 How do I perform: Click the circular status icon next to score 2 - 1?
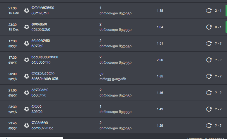(x=209, y=11)
